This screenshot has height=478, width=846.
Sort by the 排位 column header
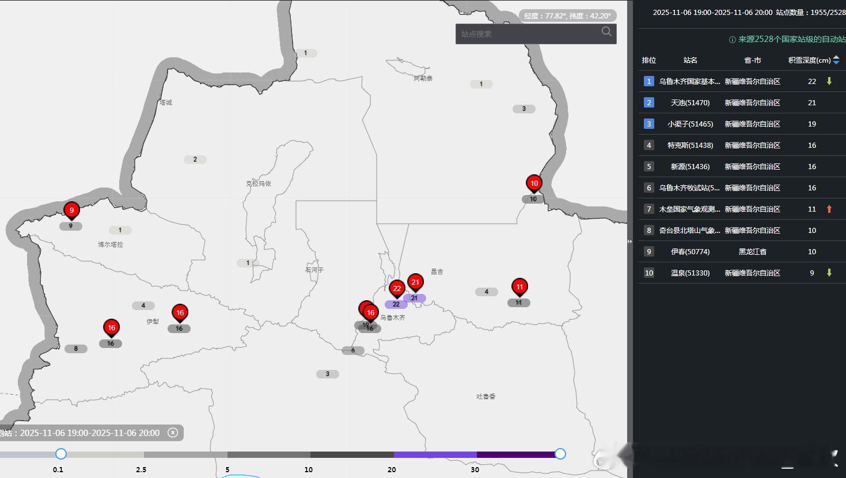(649, 60)
